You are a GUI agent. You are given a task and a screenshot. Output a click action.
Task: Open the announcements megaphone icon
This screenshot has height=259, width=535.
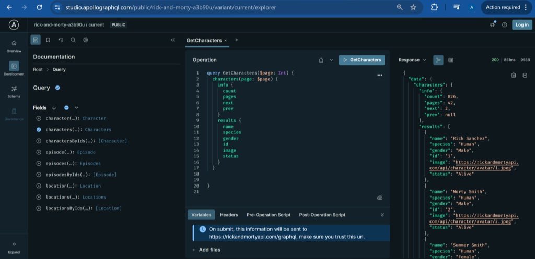click(492, 24)
